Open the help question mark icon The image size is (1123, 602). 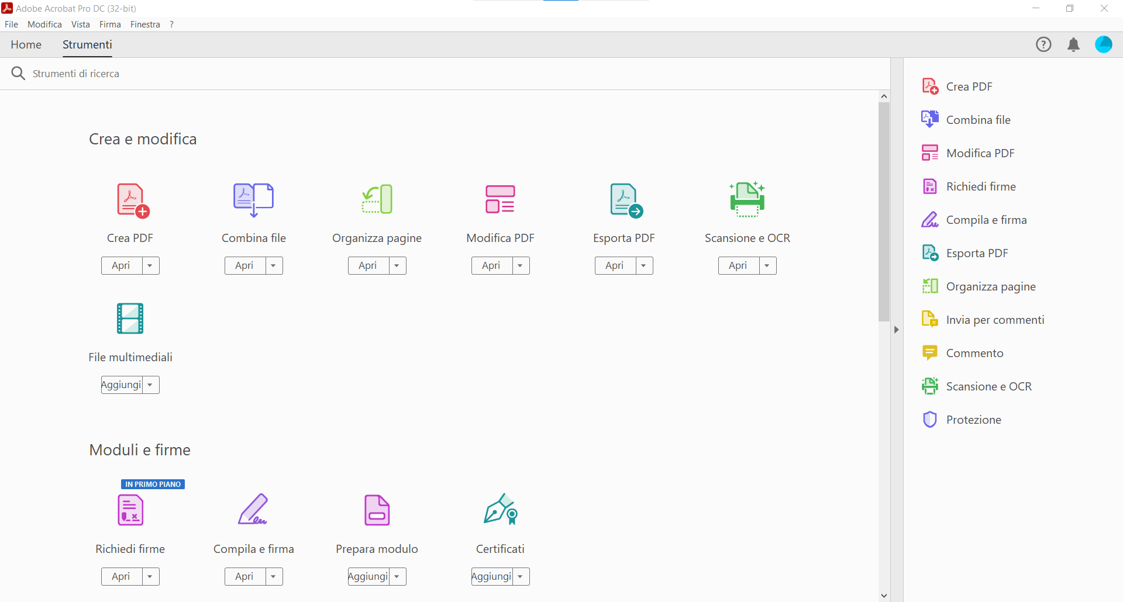1043,45
